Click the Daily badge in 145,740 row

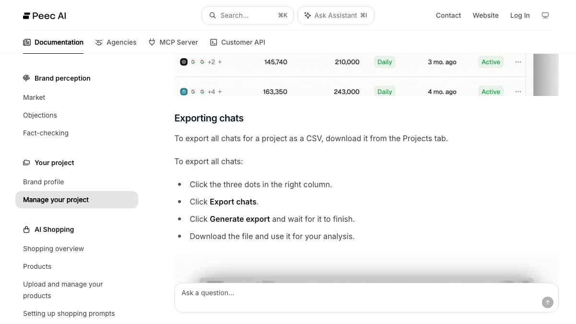(x=384, y=62)
